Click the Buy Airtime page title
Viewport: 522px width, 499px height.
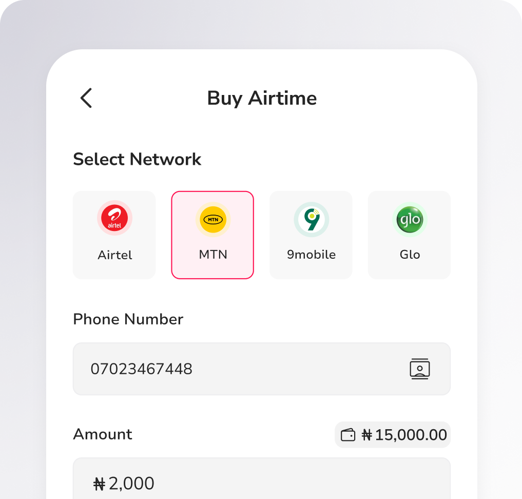262,98
